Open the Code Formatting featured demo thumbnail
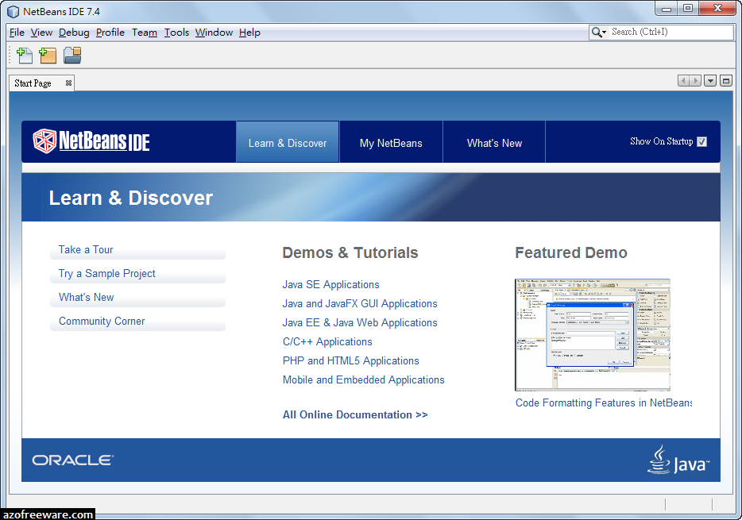The width and height of the screenshot is (742, 520). tap(593, 334)
